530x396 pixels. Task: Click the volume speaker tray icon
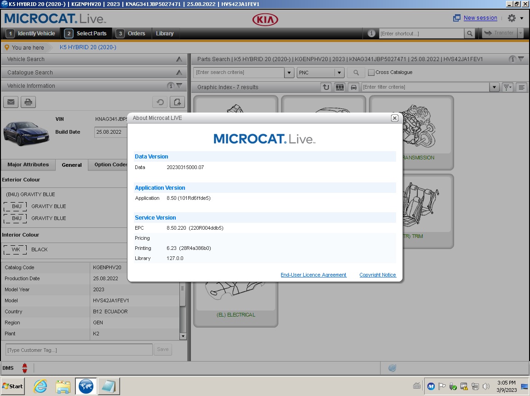[486, 386]
